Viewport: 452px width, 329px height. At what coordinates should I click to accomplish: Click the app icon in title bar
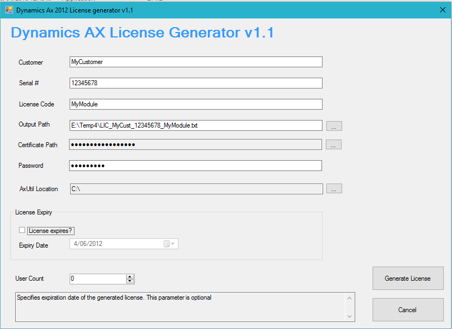click(x=9, y=10)
